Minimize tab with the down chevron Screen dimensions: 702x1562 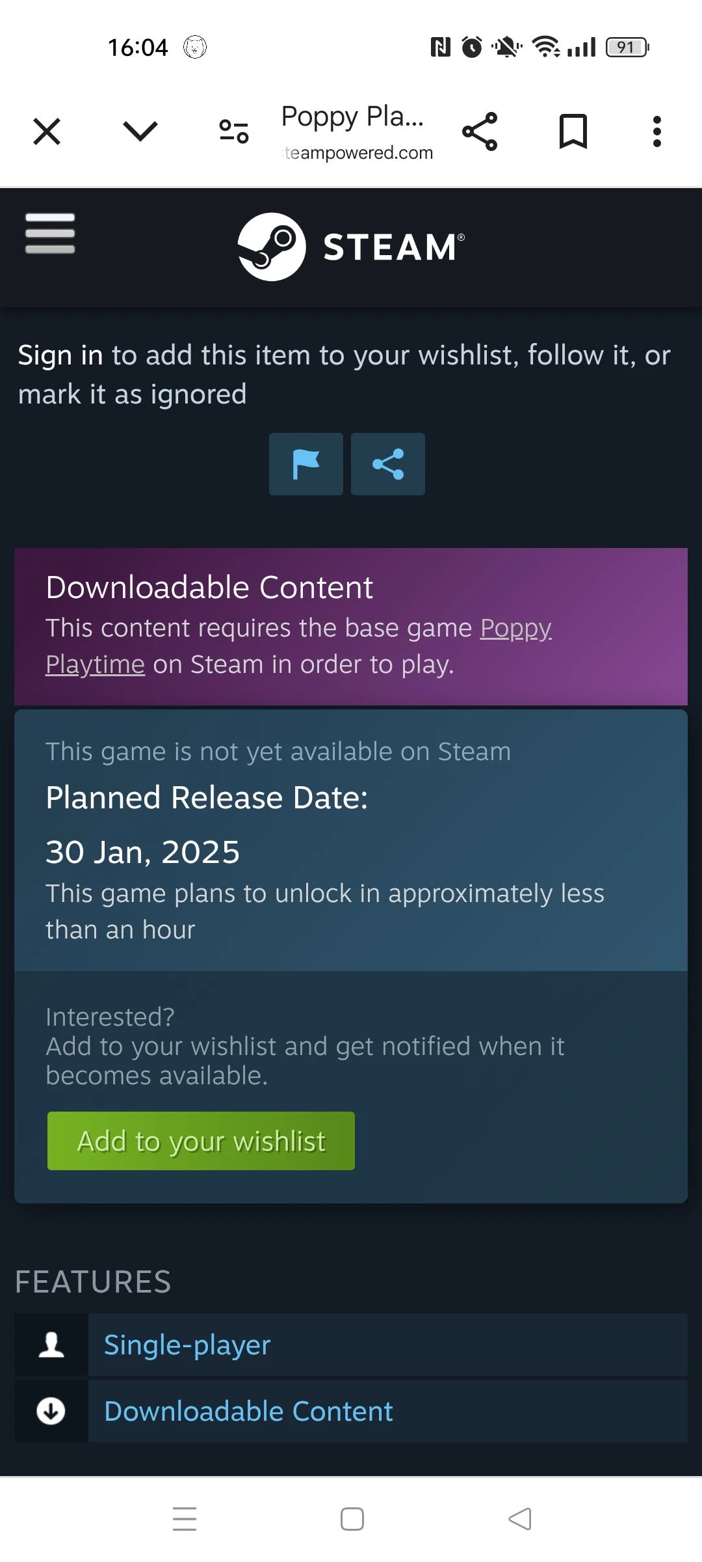140,131
